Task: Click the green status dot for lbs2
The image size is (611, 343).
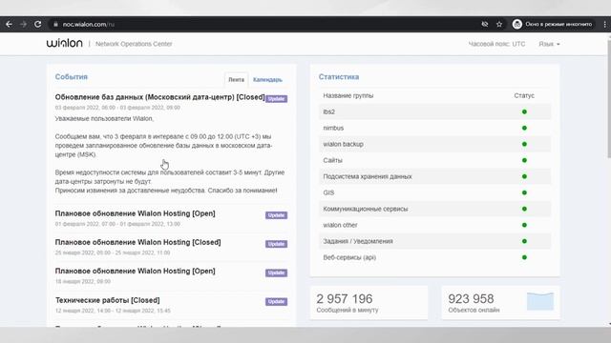Action: pyautogui.click(x=524, y=111)
